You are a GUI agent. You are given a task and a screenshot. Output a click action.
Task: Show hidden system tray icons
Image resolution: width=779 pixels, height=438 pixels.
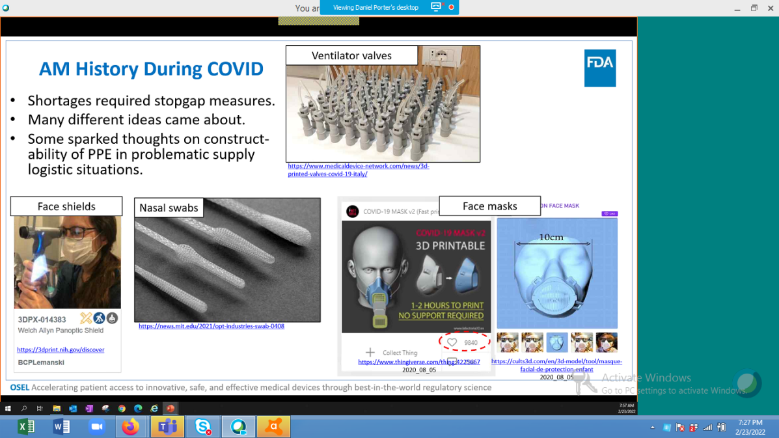click(x=652, y=427)
